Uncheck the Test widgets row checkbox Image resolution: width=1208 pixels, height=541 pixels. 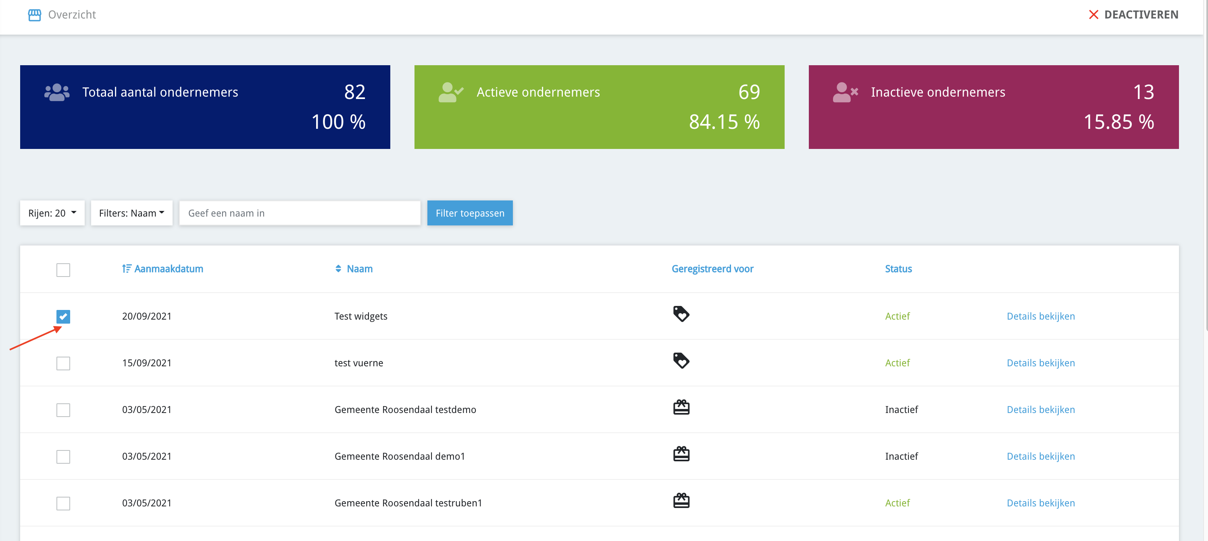pyautogui.click(x=63, y=317)
